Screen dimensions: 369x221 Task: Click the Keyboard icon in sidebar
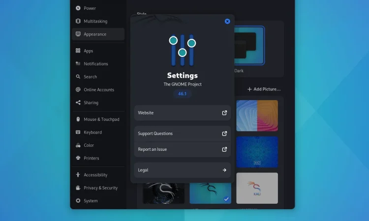pos(78,132)
